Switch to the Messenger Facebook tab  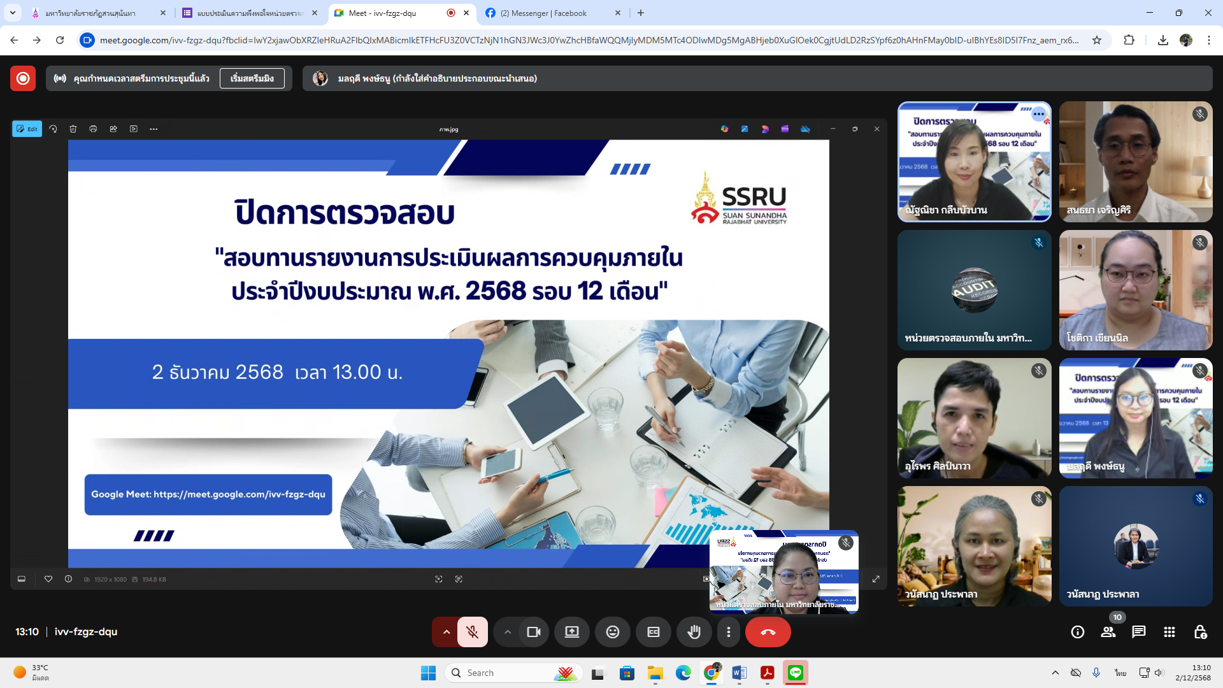coord(543,13)
